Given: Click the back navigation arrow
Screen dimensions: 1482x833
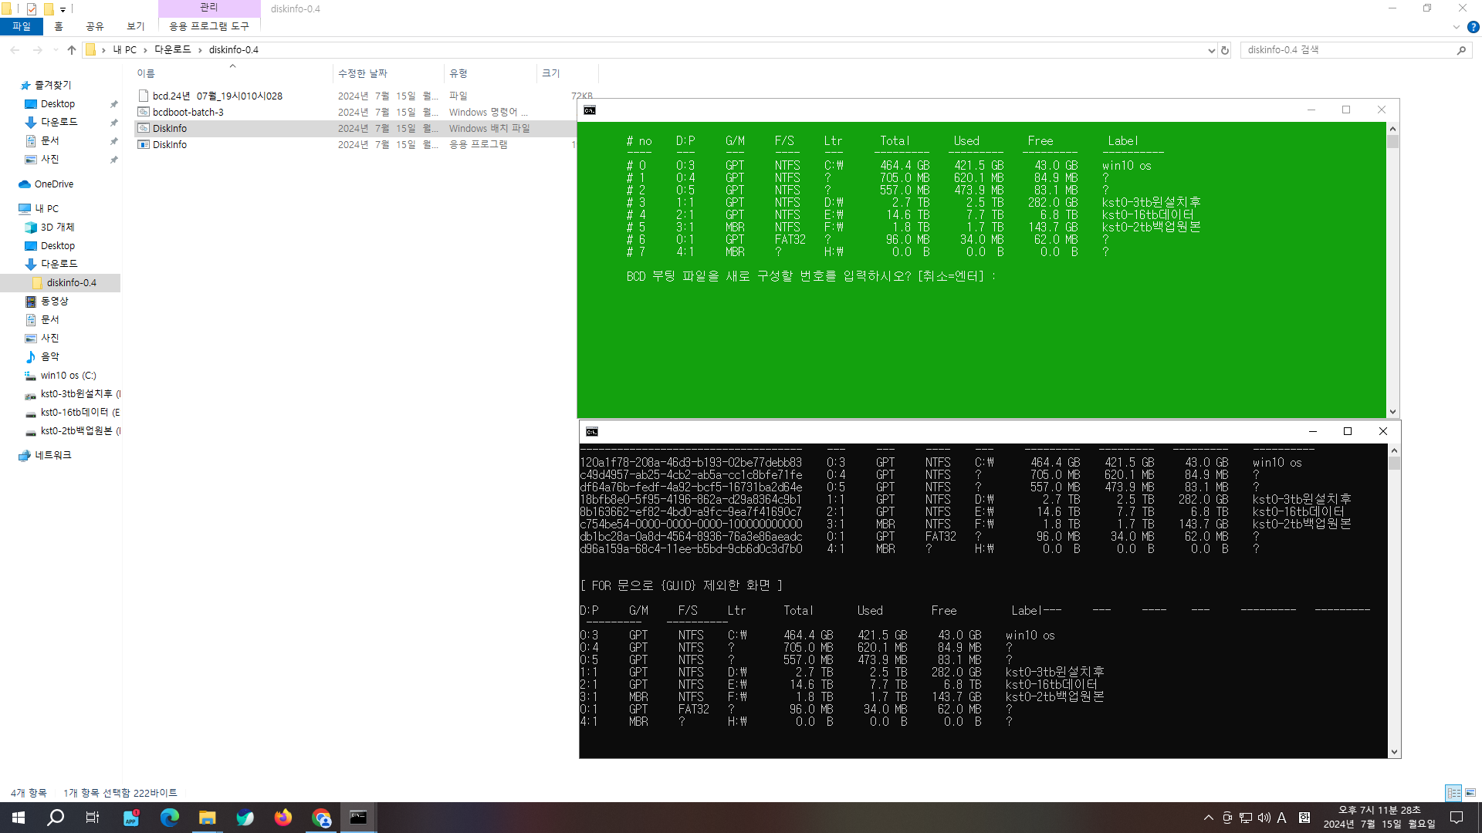Looking at the screenshot, I should pyautogui.click(x=15, y=50).
